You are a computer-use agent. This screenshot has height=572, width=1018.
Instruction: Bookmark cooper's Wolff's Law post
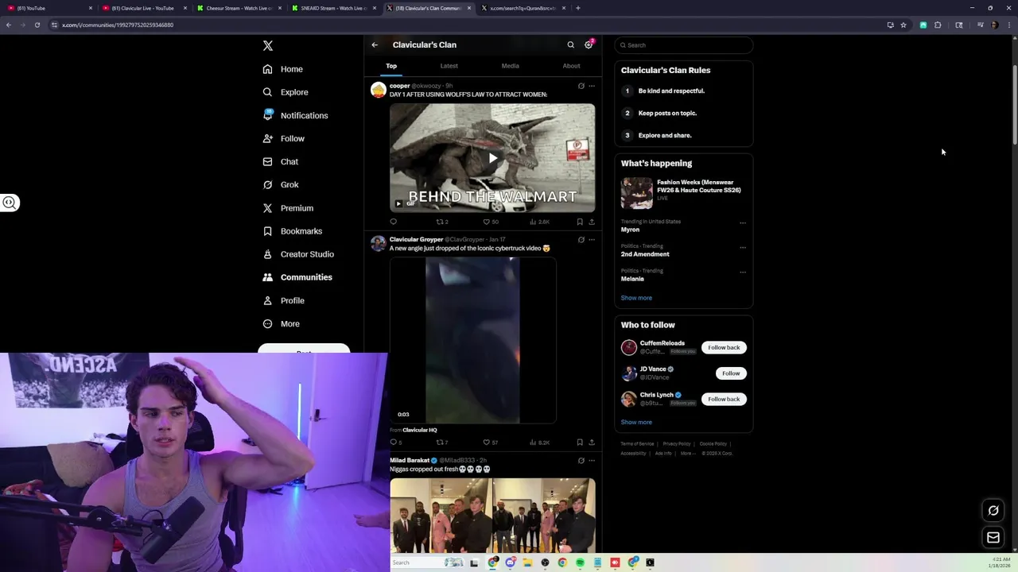(580, 222)
